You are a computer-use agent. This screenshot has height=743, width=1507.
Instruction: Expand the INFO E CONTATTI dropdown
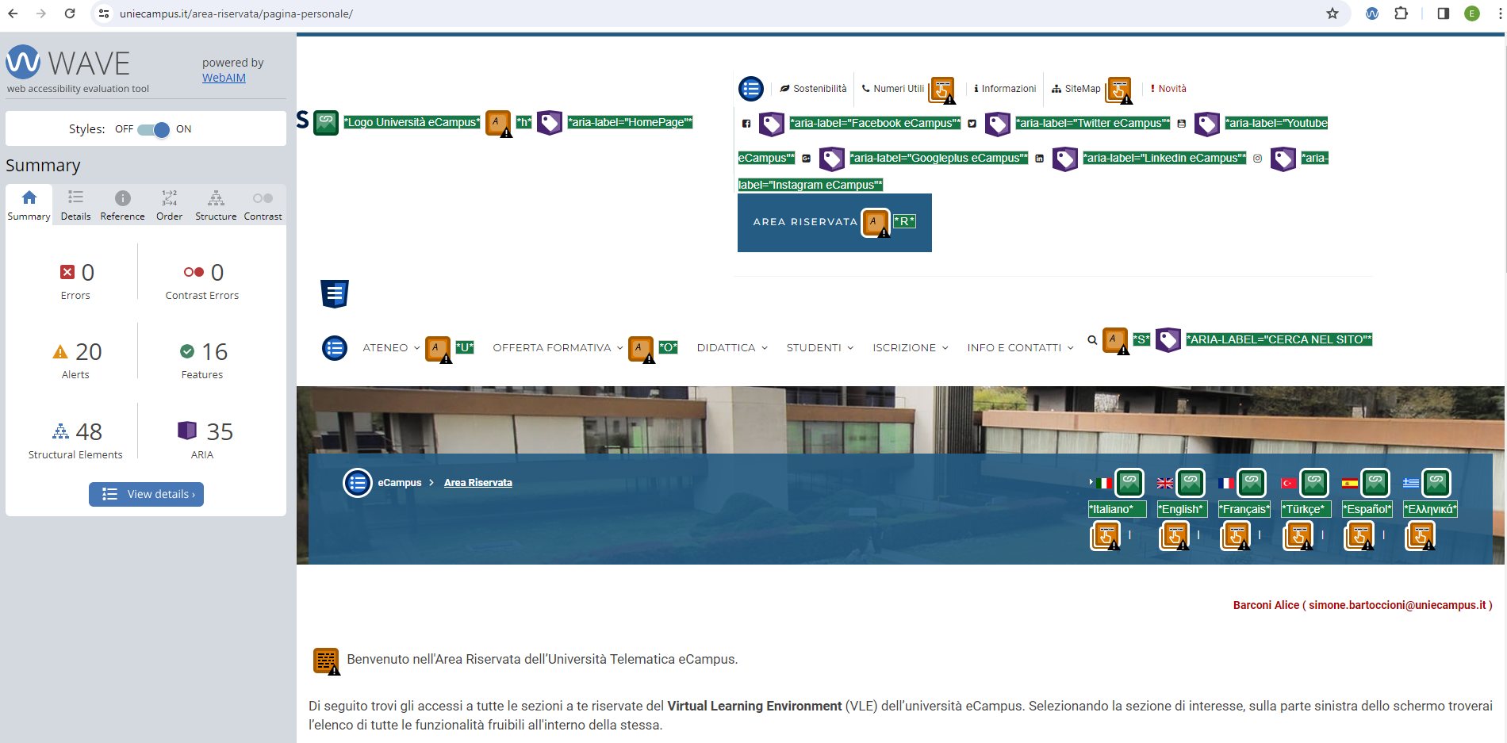[x=1020, y=348]
